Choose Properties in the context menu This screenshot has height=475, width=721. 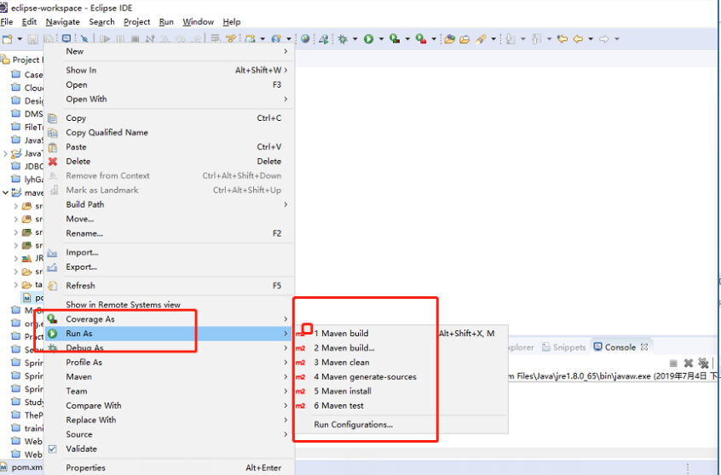170,467
